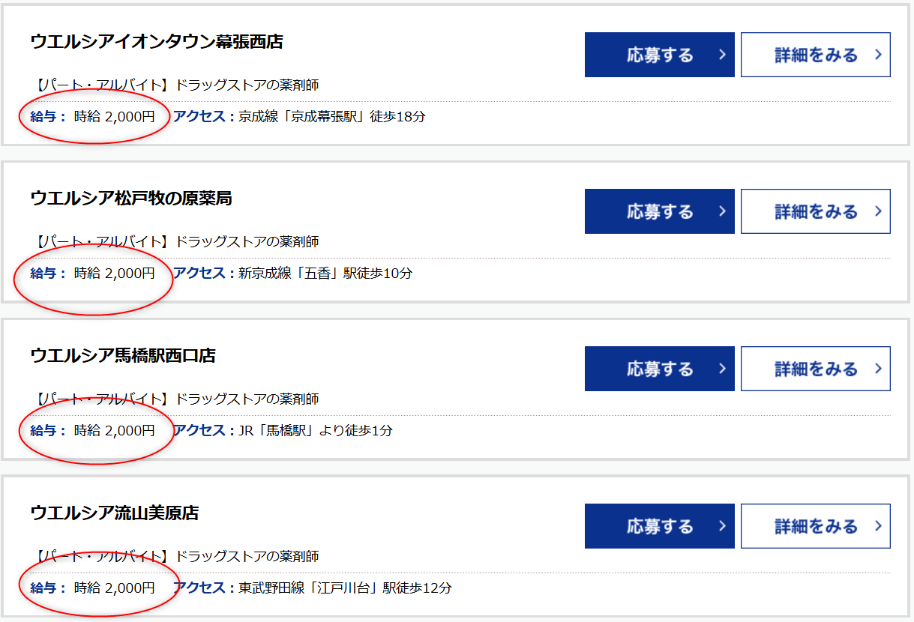Click circled 時給 2,000円 for 流山美原店
Image resolution: width=914 pixels, height=622 pixels.
114,588
